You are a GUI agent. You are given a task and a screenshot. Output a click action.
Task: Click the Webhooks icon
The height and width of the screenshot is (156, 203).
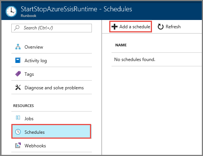[x=18, y=145]
